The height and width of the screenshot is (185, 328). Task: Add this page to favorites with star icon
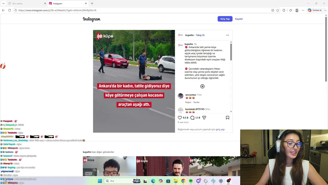tap(278, 10)
